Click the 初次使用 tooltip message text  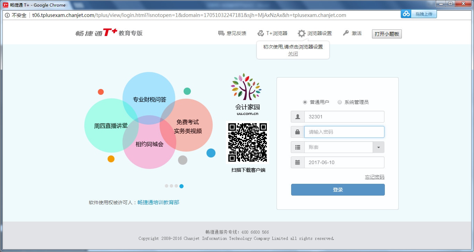(x=293, y=47)
